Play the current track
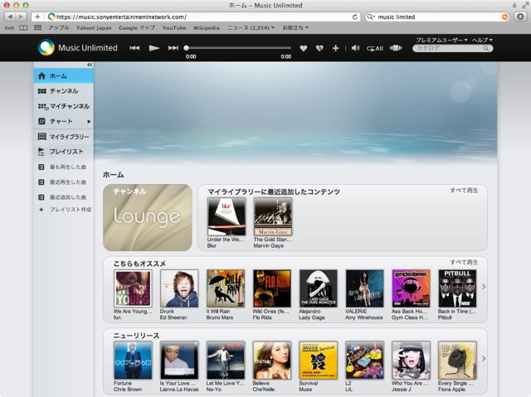531x397 pixels. [154, 48]
